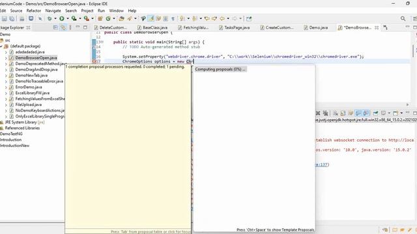Select DemoTestNG project
This screenshot has width=417, height=234.
click(x=11, y=134)
